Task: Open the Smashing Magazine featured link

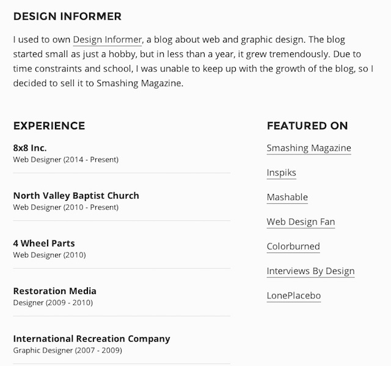Action: click(x=309, y=148)
